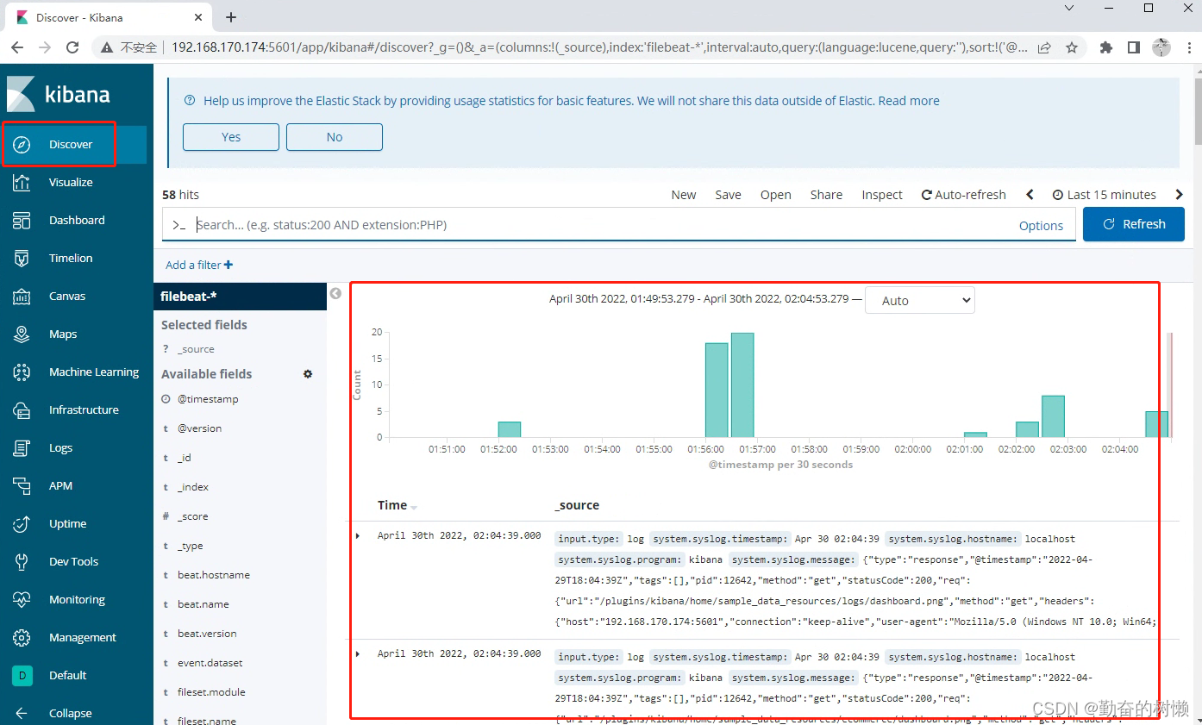Viewport: 1202px width, 725px height.
Task: Reload the browser page
Action: point(72,47)
